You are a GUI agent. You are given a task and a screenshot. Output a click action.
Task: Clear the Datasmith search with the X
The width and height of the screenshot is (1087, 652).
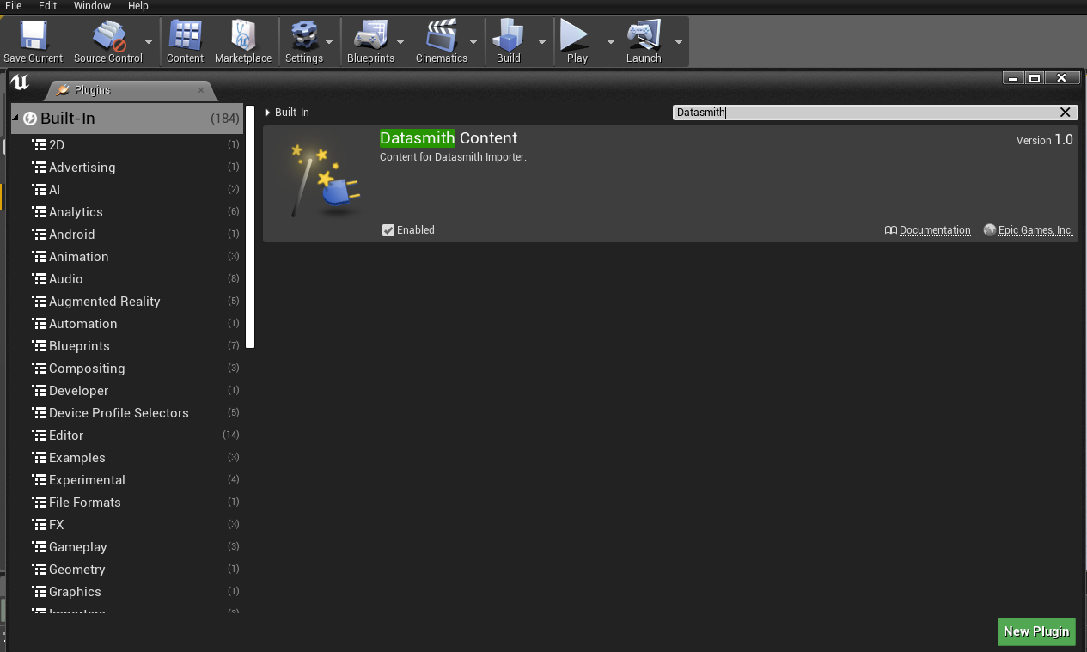(1065, 112)
